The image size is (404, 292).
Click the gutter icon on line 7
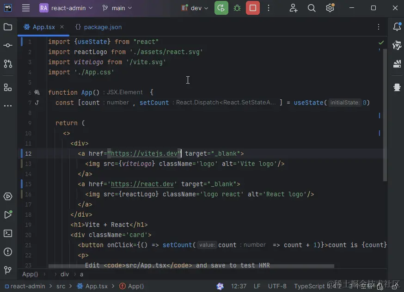pos(37,103)
